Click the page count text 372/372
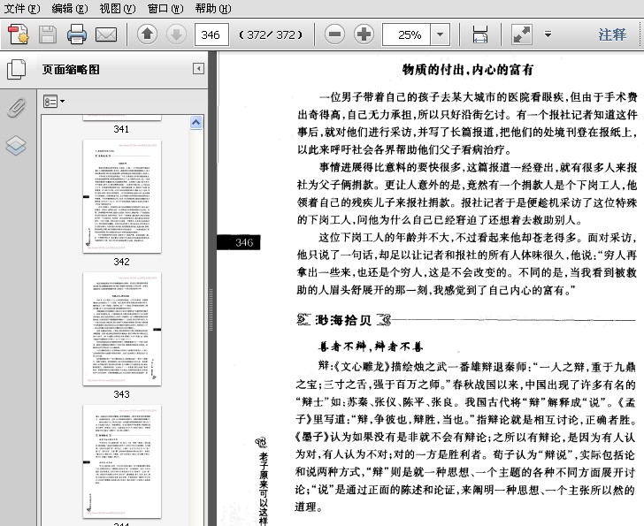The height and width of the screenshot is (526, 644). 271,34
